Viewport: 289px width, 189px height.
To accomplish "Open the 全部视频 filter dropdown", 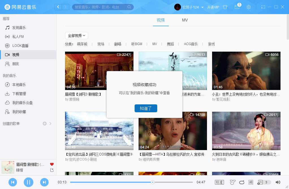I will coord(76,36).
